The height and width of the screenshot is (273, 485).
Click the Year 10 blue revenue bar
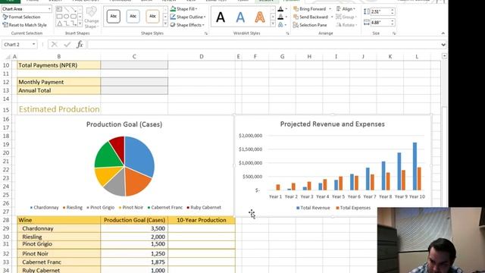(x=415, y=166)
